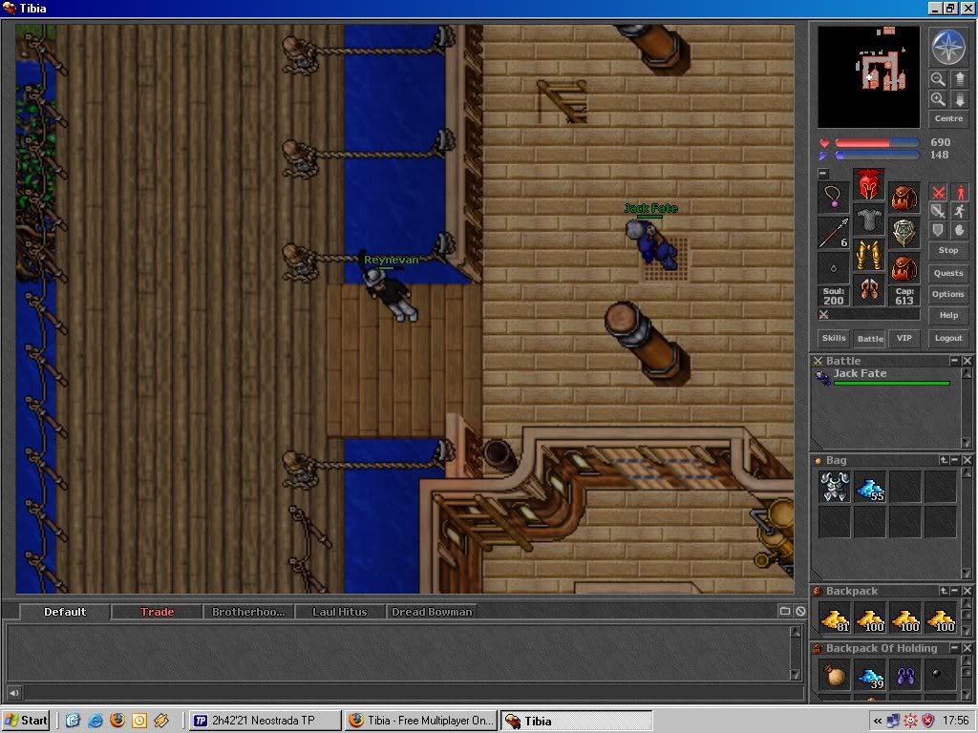Open the backpack in the top equipment slot
Image resolution: width=978 pixels, height=733 pixels.
(x=904, y=199)
